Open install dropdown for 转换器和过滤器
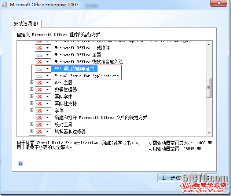Image resolution: width=231 pixels, height=196 pixels. pyautogui.click(x=47, y=131)
